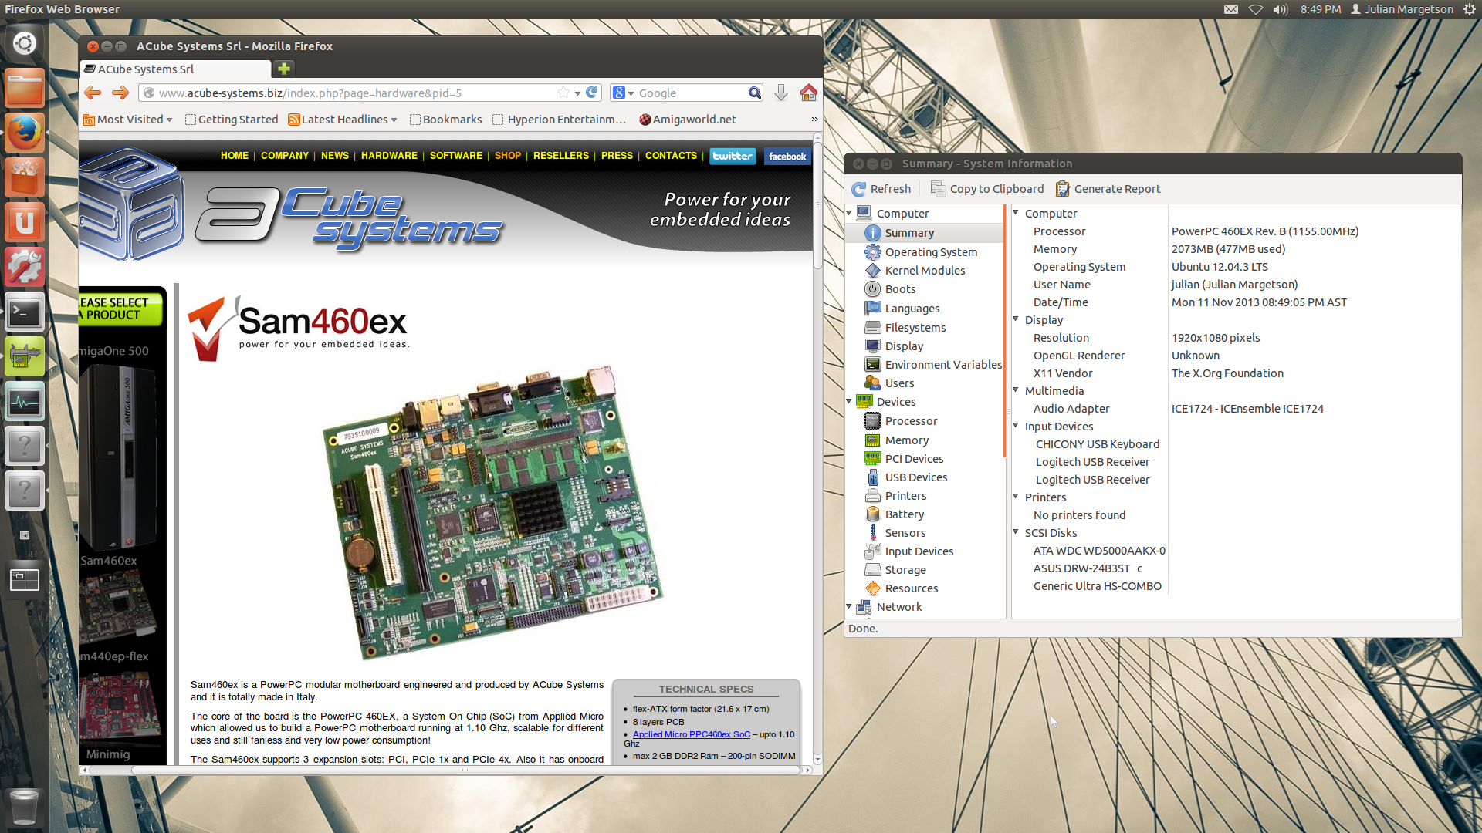Open the Google search engine dropdown
The image size is (1482, 833).
624,93
